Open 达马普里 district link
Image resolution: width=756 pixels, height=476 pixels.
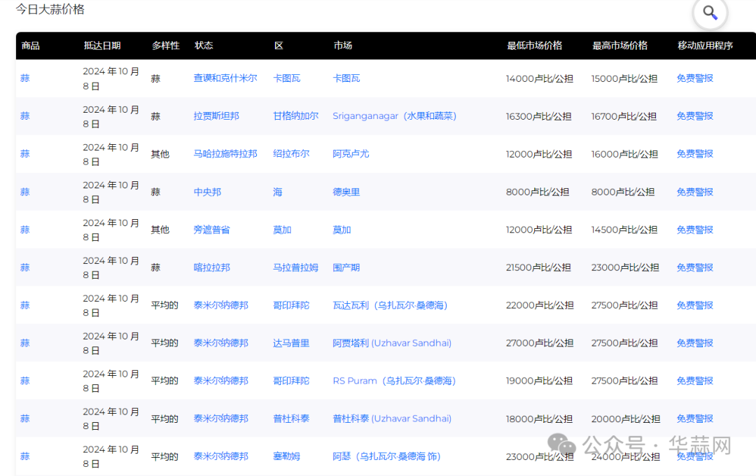[x=291, y=343]
